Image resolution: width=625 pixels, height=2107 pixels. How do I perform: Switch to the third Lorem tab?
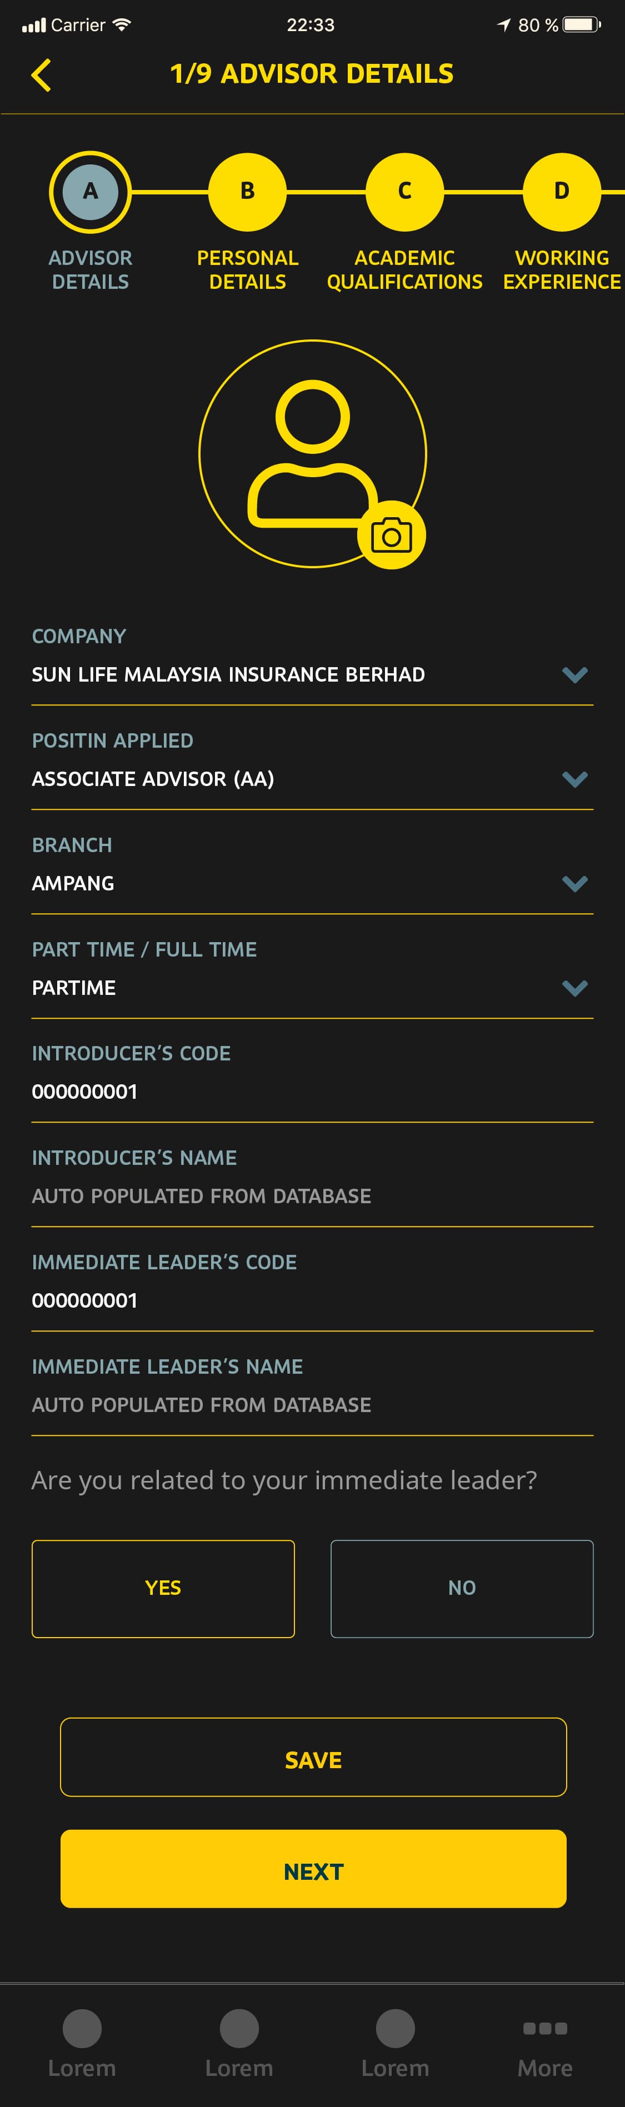395,2029
